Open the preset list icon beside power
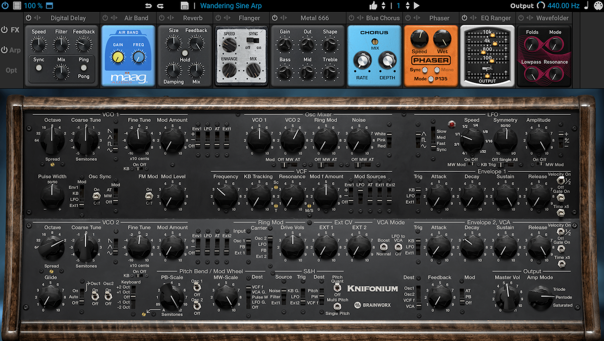 pyautogui.click(x=17, y=6)
